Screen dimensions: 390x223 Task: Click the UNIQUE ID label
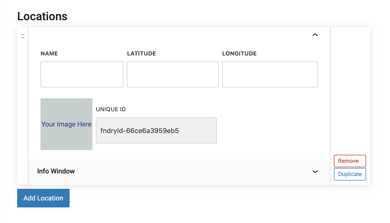111,109
